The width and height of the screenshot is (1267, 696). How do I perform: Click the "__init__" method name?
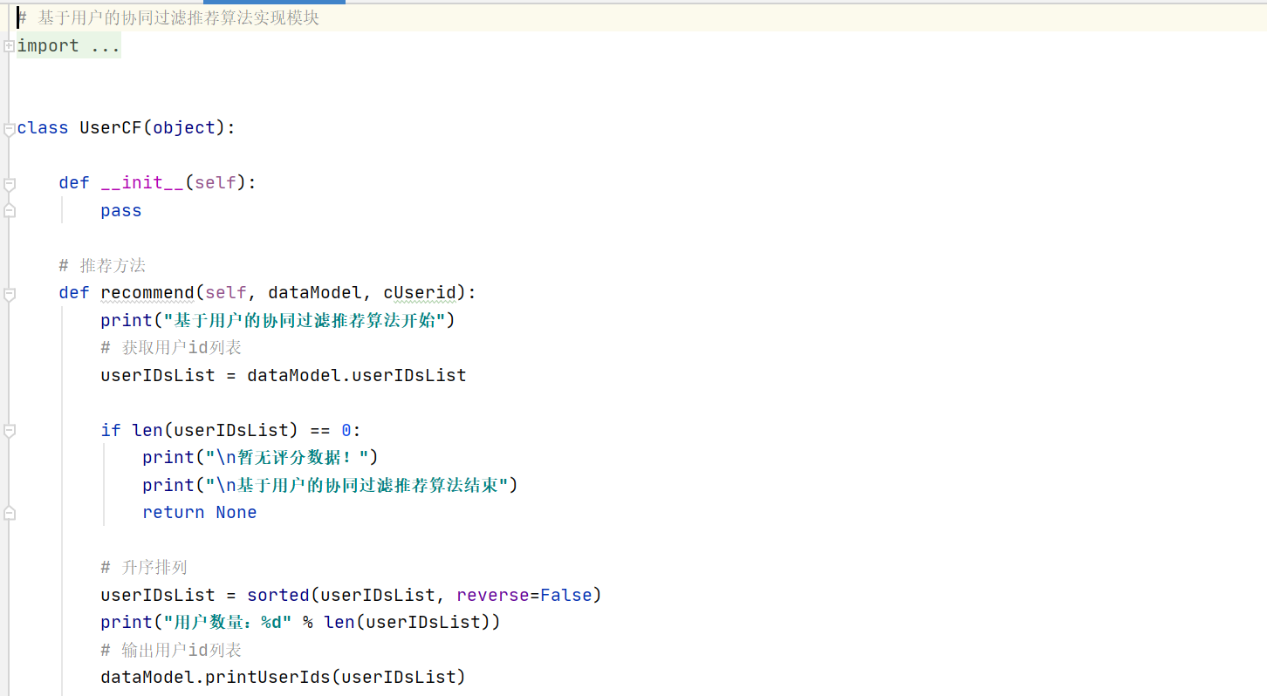pos(142,182)
